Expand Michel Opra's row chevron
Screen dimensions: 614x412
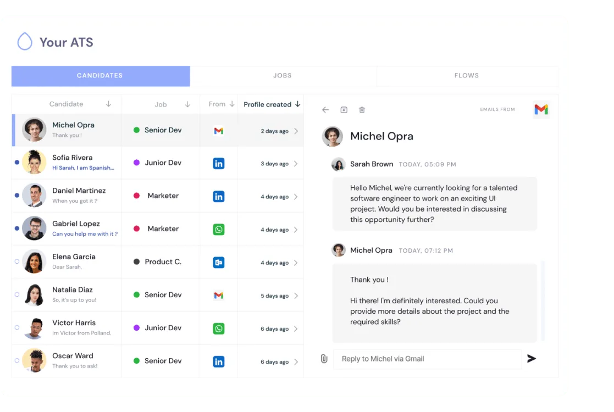coord(296,131)
